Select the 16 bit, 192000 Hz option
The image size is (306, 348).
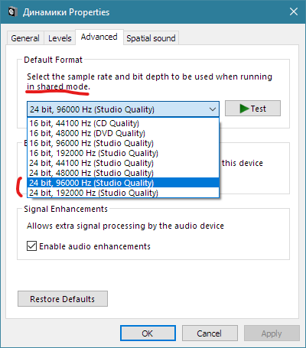(123, 153)
